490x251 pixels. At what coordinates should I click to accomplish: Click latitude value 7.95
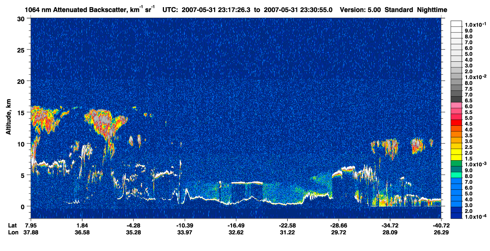point(31,225)
